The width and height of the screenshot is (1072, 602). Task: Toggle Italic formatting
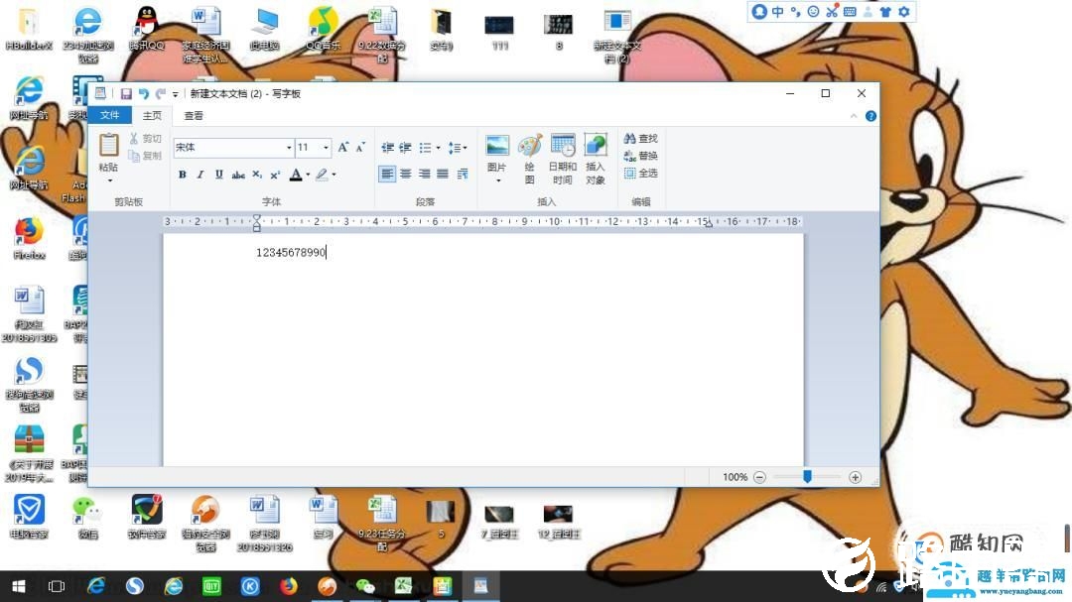coord(201,175)
